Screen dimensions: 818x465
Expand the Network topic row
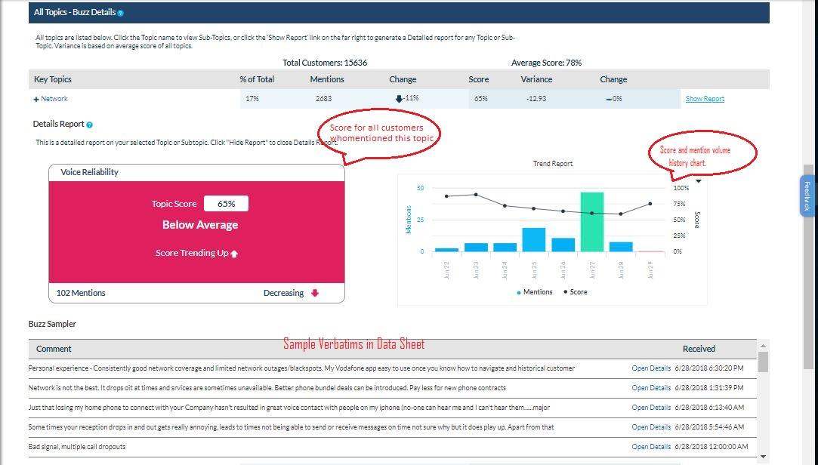click(x=36, y=99)
